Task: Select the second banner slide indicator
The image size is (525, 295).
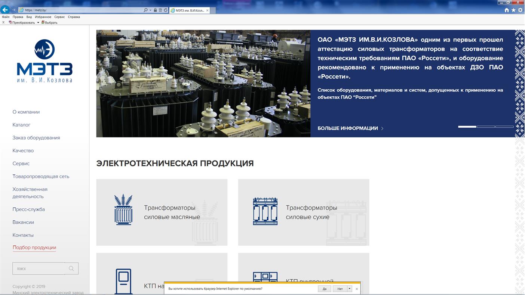Action: pyautogui.click(x=486, y=127)
